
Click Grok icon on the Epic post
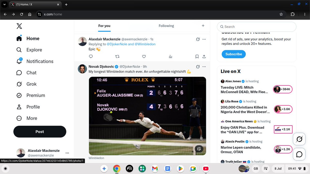point(198,39)
